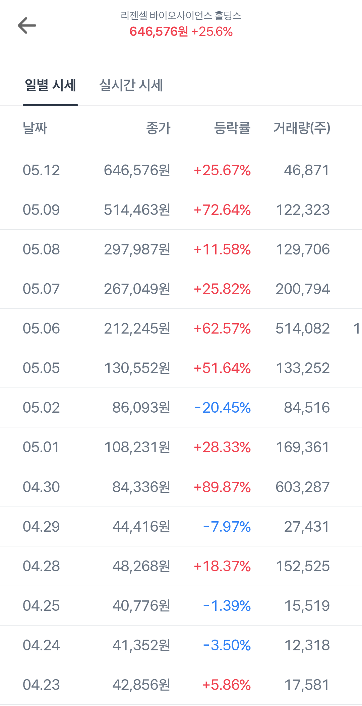Select the 04.29 date cell
Image resolution: width=362 pixels, height=706 pixels.
click(x=41, y=527)
